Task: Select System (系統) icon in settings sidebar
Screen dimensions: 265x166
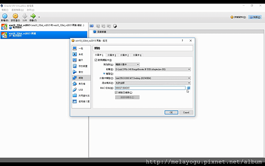Action: pos(75,54)
